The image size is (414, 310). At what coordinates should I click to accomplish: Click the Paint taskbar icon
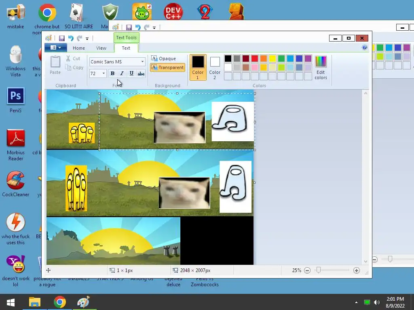coord(84,302)
